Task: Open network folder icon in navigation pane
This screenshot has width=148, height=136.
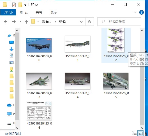Action: click(x=11, y=69)
